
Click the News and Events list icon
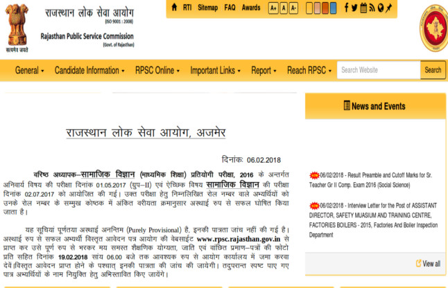pyautogui.click(x=347, y=105)
